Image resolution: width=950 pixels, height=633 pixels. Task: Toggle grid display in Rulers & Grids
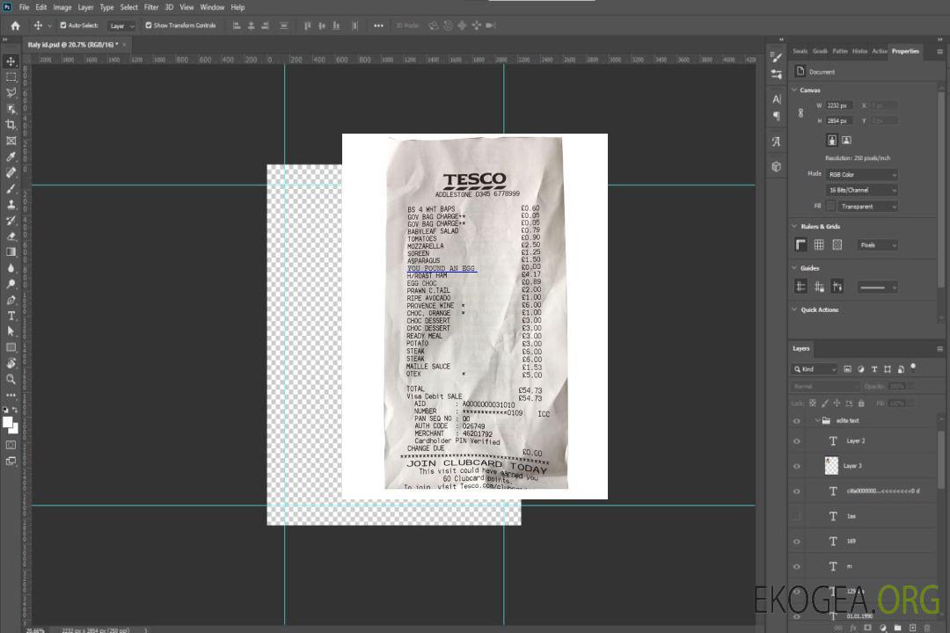tap(819, 244)
